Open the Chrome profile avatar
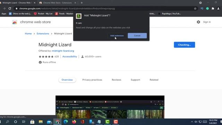The width and height of the screenshot is (222, 125). pyautogui.click(x=218, y=8)
